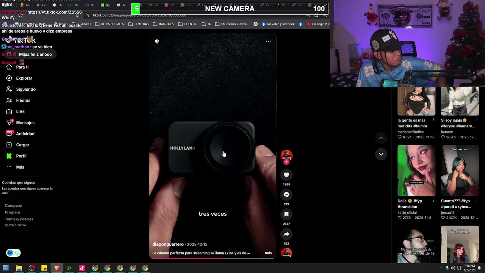Open katte_oficial creator link
The width and height of the screenshot is (485, 273).
click(x=407, y=213)
